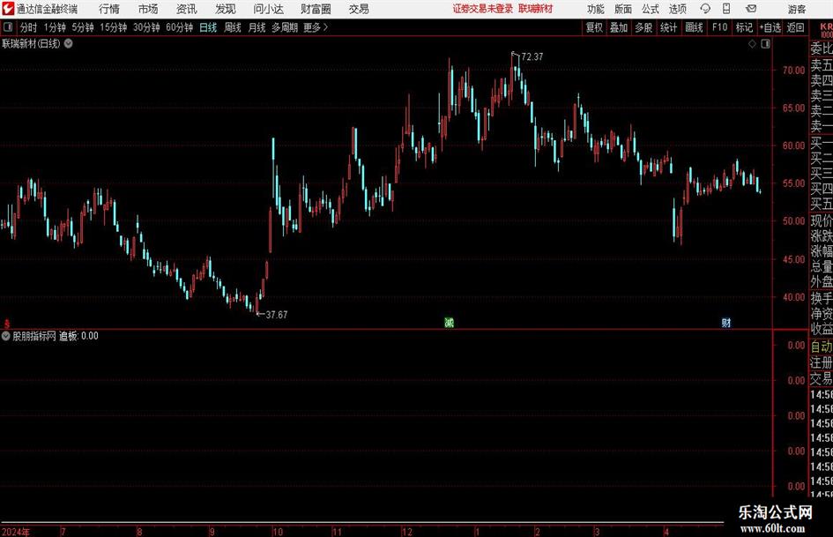The height and width of the screenshot is (537, 833).
Task: Click the 返回 back button
Action: pos(795,27)
